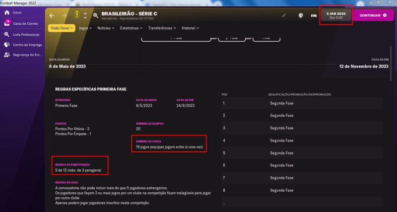Click number of teams value 20

tap(138, 129)
